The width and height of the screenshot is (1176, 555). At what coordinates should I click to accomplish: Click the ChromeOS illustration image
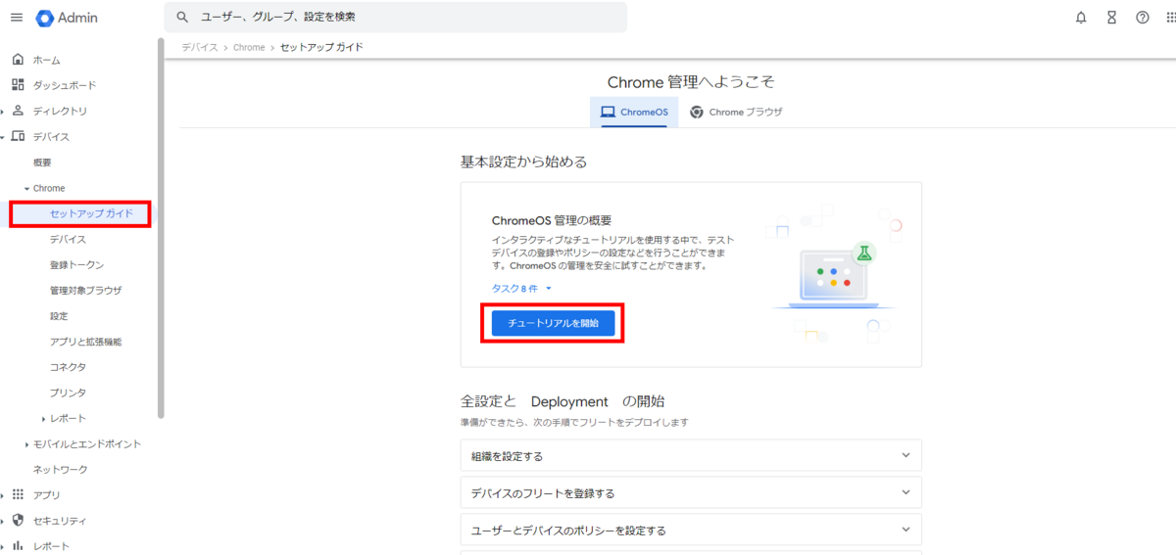833,276
